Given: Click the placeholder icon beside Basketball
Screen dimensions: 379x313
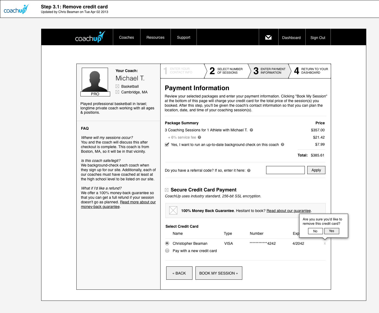Looking at the screenshot, I should (117, 86).
